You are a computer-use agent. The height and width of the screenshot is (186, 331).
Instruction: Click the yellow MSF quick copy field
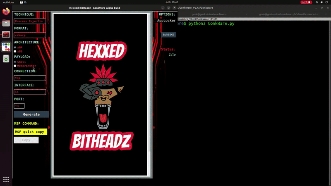(31, 132)
